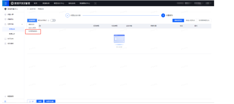Switch to the 模板规则(0) tab
Viewport: 234px width, 104px height.
[178, 20]
